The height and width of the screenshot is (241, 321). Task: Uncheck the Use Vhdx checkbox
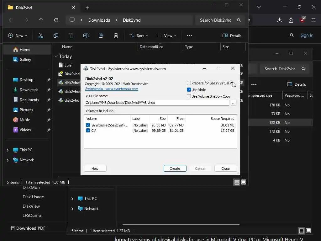[x=189, y=89]
